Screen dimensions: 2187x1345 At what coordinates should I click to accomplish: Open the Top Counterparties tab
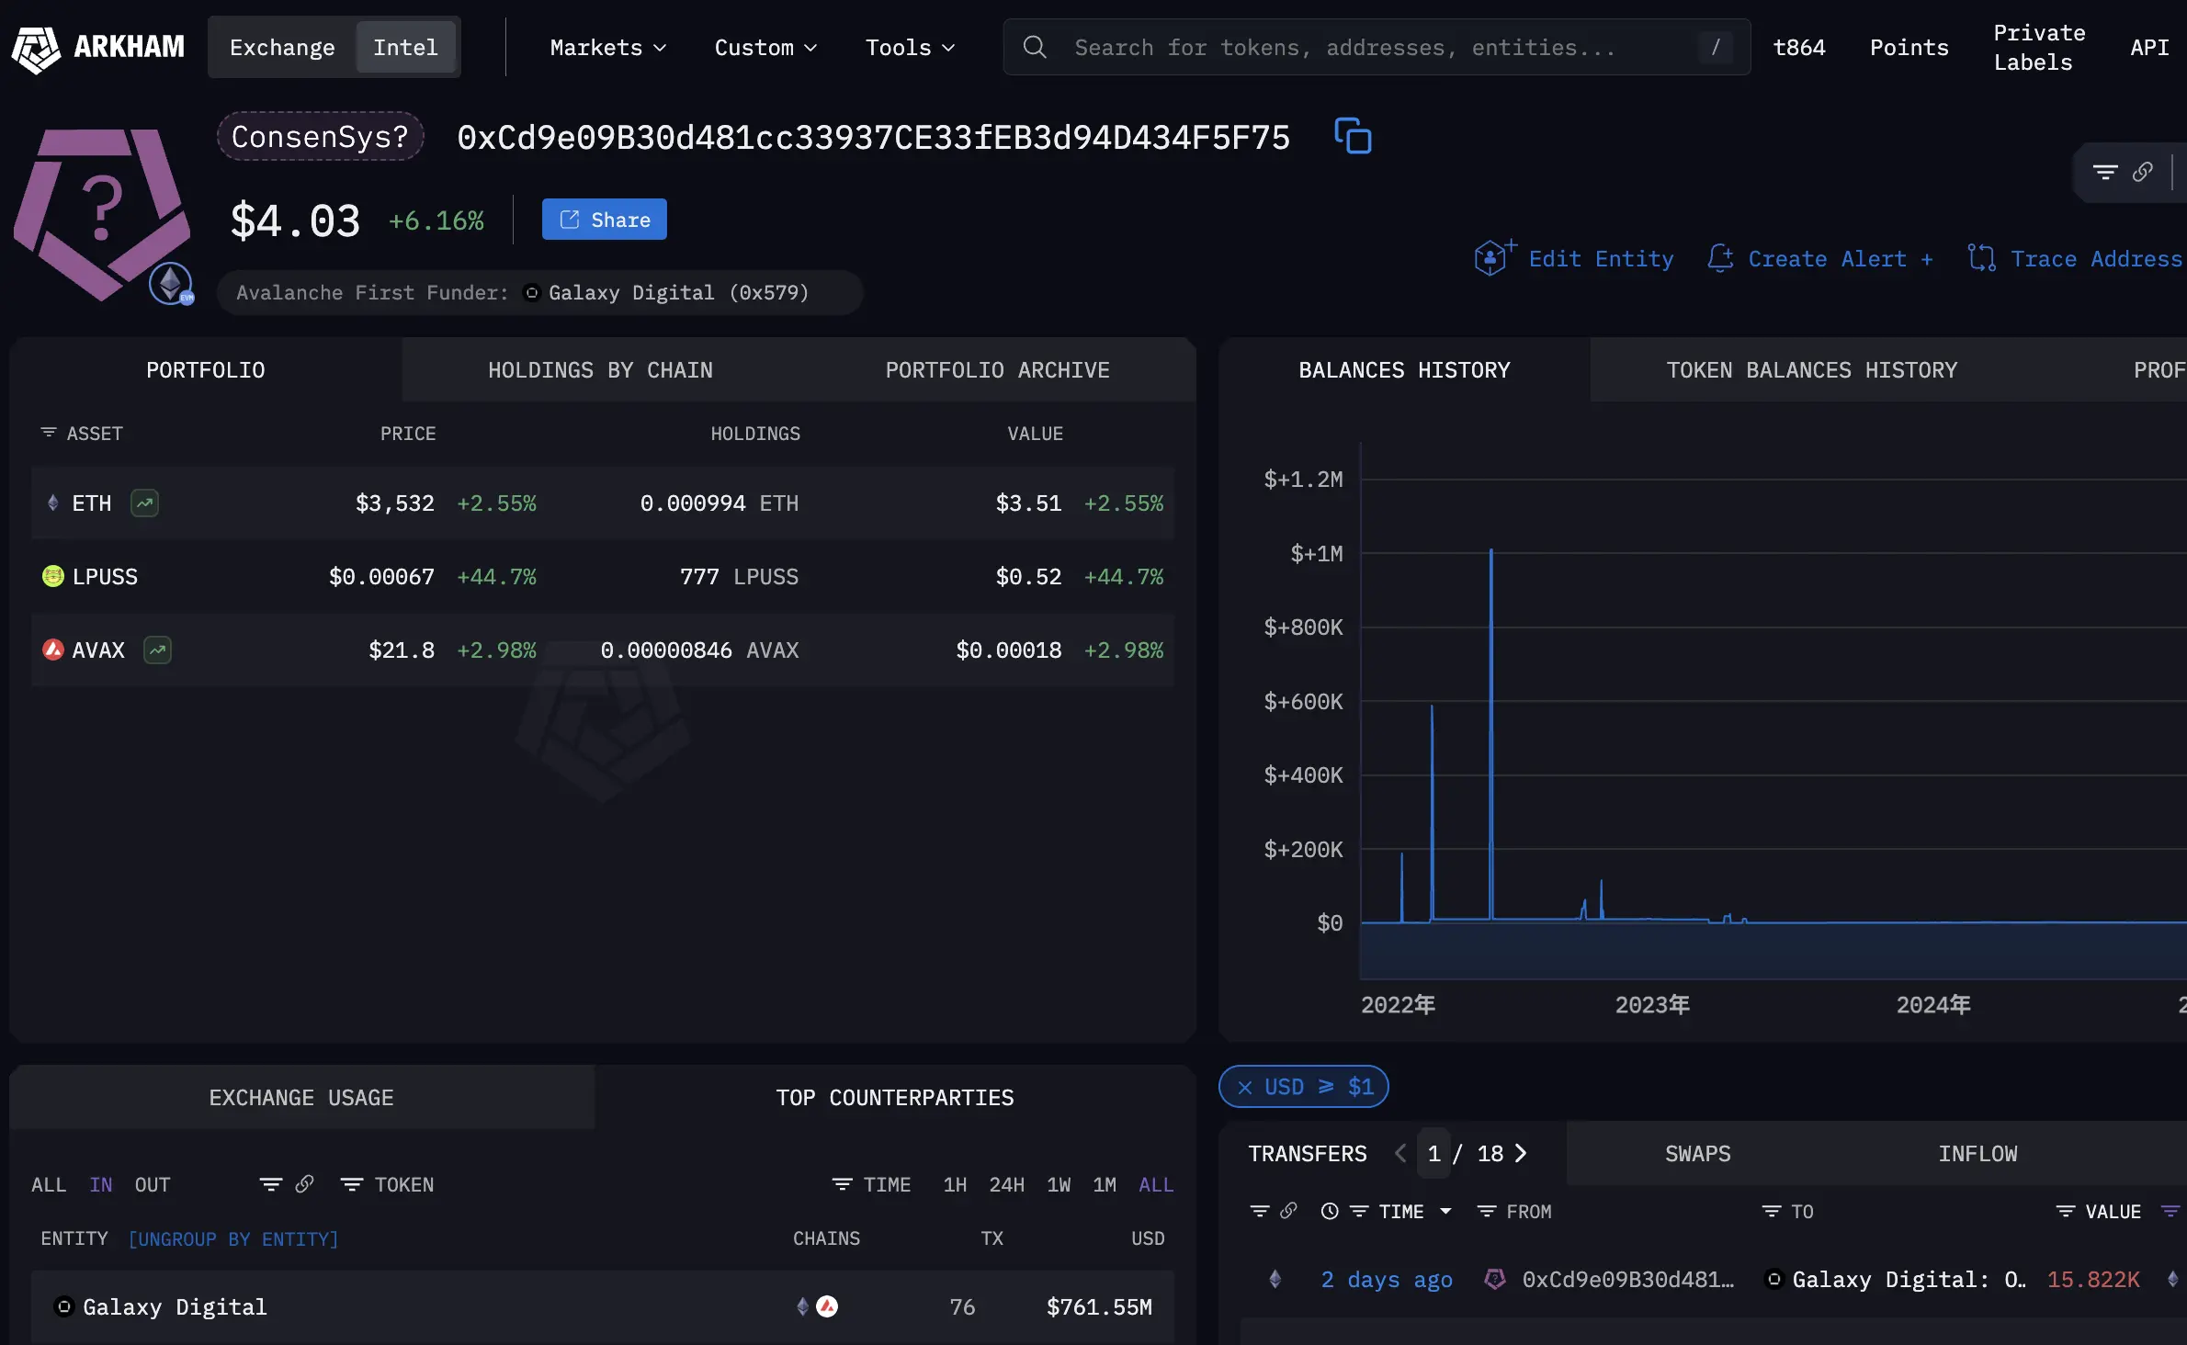(x=894, y=1097)
